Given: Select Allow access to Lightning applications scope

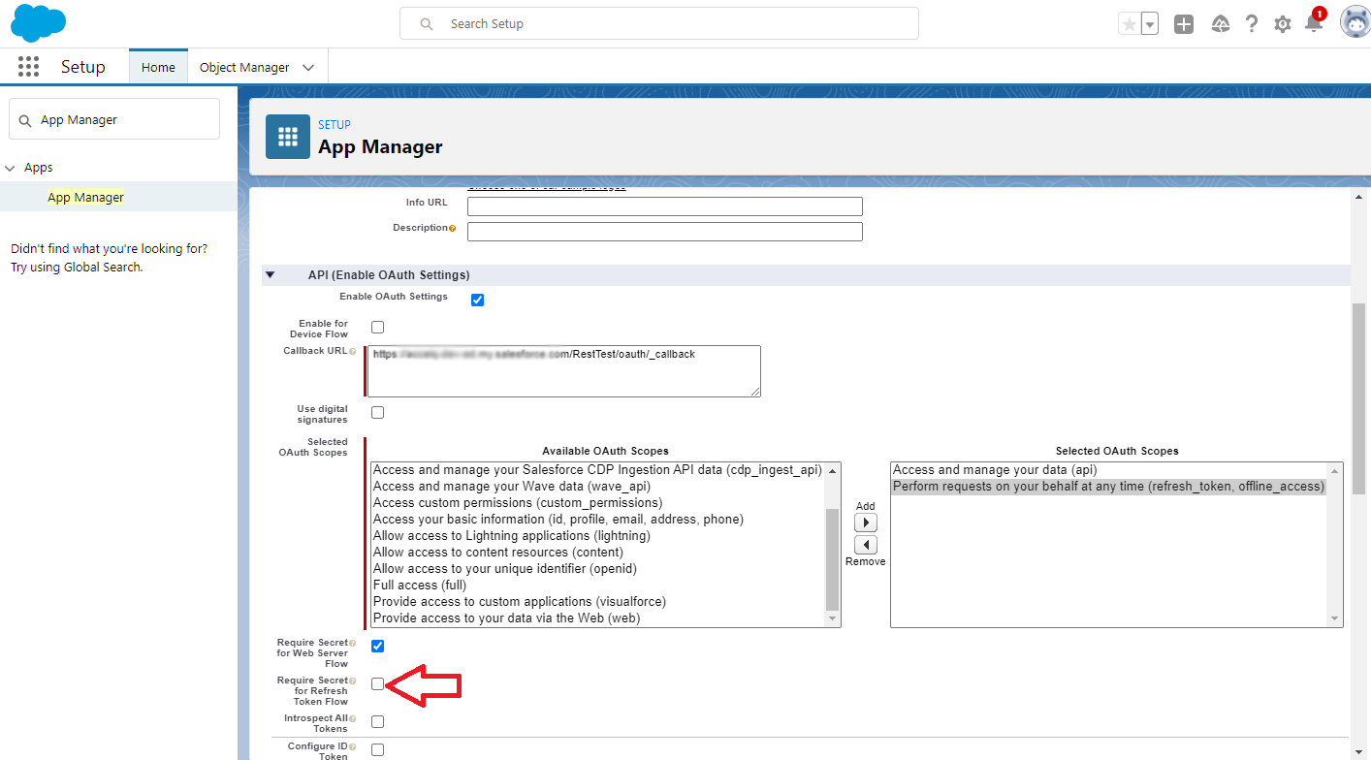Looking at the screenshot, I should click(512, 535).
